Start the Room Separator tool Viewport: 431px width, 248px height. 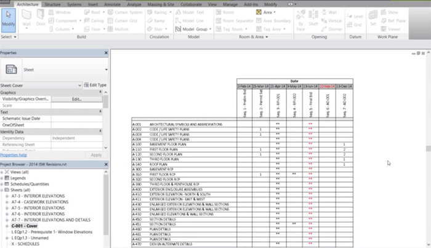[235, 20]
